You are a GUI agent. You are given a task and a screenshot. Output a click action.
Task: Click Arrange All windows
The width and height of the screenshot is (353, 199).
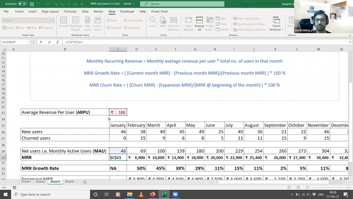coord(199,24)
